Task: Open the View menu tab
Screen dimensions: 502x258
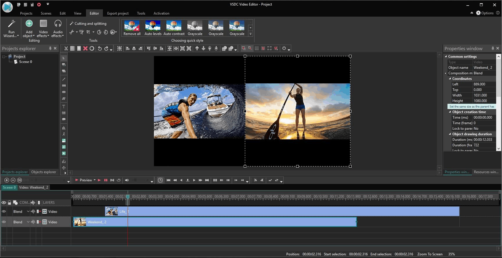Action: 78,13
